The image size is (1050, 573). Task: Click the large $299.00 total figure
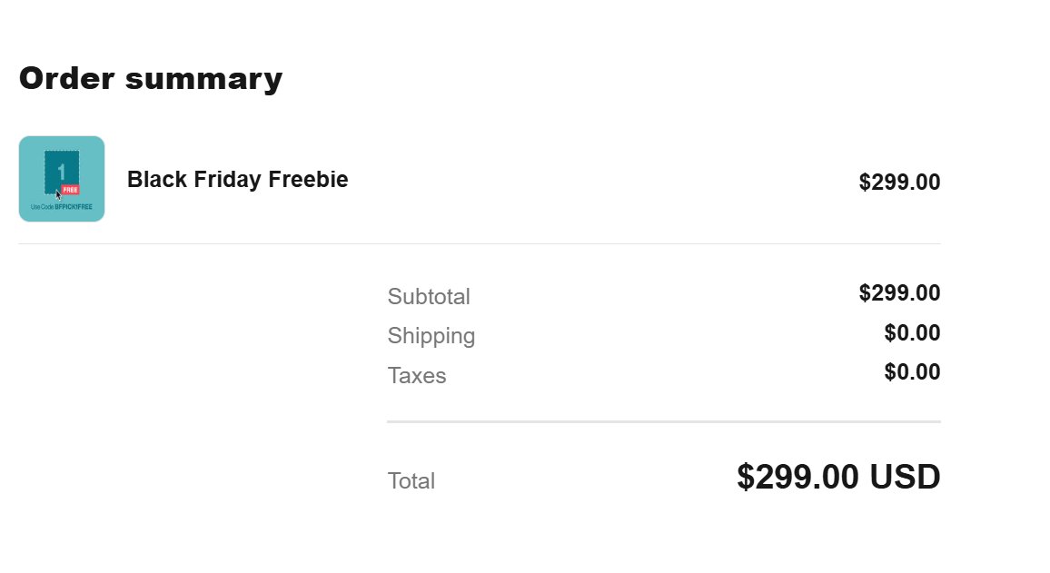[798, 478]
